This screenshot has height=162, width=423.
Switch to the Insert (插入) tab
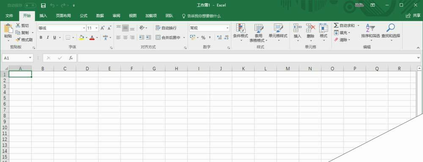pyautogui.click(x=43, y=16)
